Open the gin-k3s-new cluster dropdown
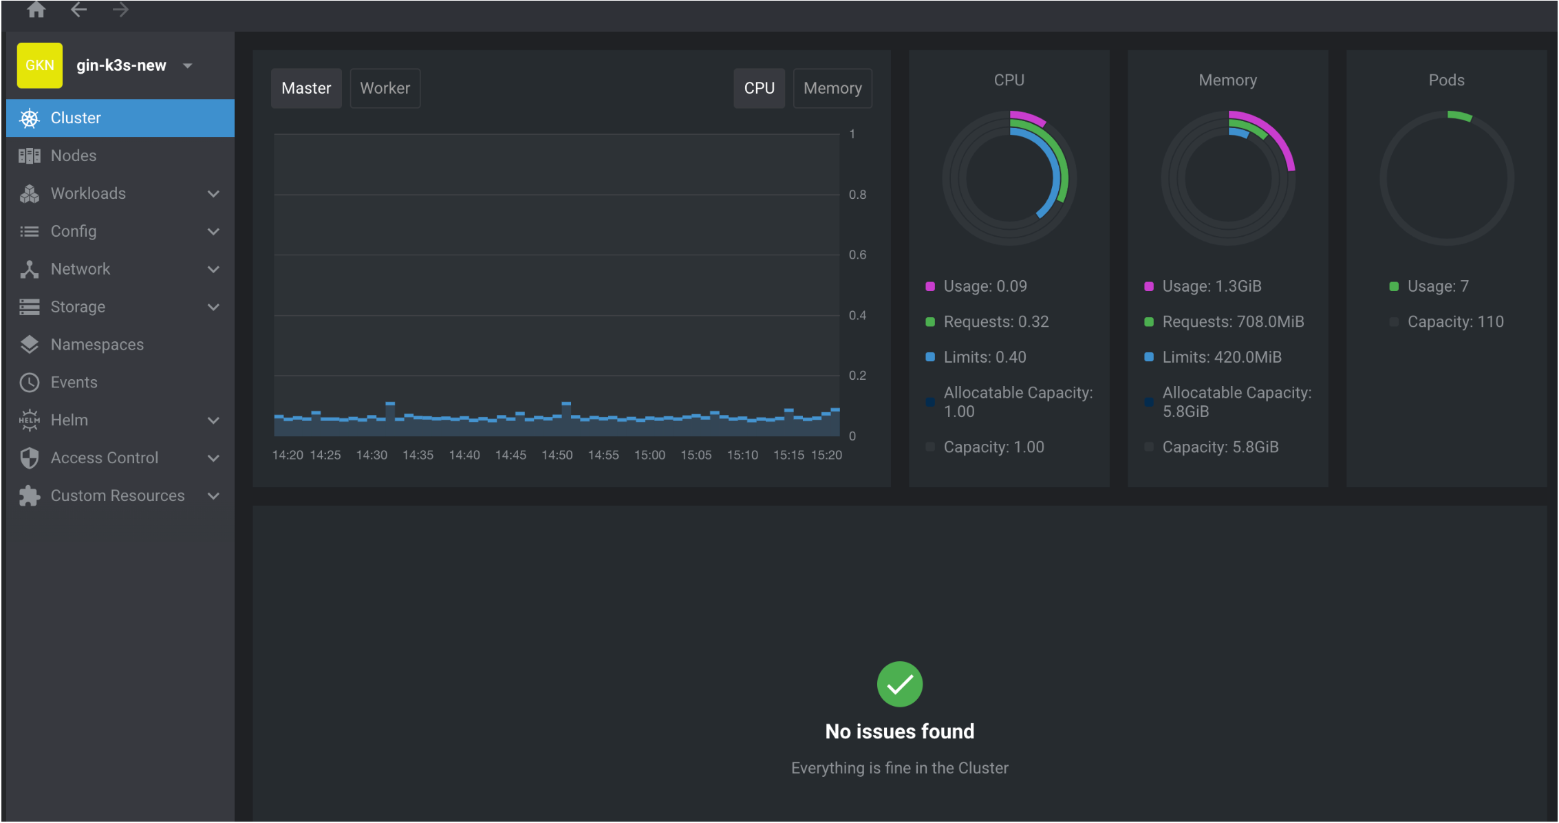This screenshot has height=823, width=1559. [188, 66]
